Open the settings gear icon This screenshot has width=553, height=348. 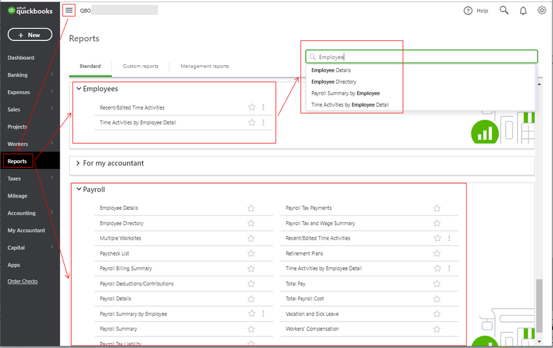542,10
